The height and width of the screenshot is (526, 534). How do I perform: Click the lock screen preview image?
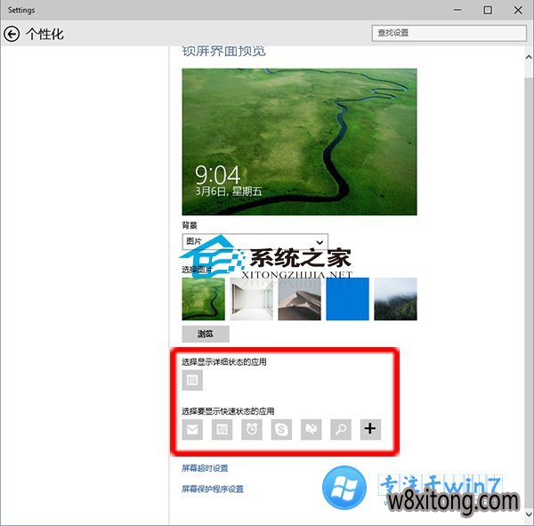299,142
